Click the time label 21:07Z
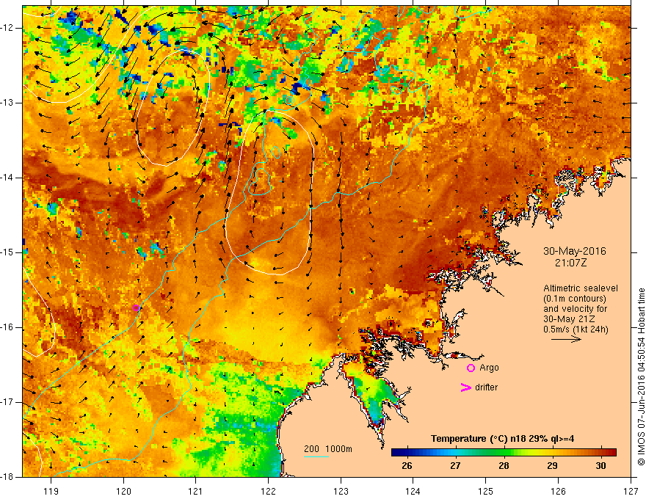Viewport: 646px width, 499px height. [x=570, y=262]
